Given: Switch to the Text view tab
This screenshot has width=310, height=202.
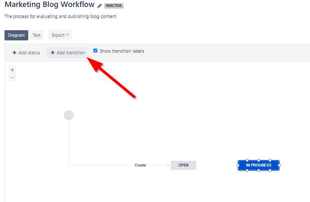Looking at the screenshot, I should [x=36, y=35].
